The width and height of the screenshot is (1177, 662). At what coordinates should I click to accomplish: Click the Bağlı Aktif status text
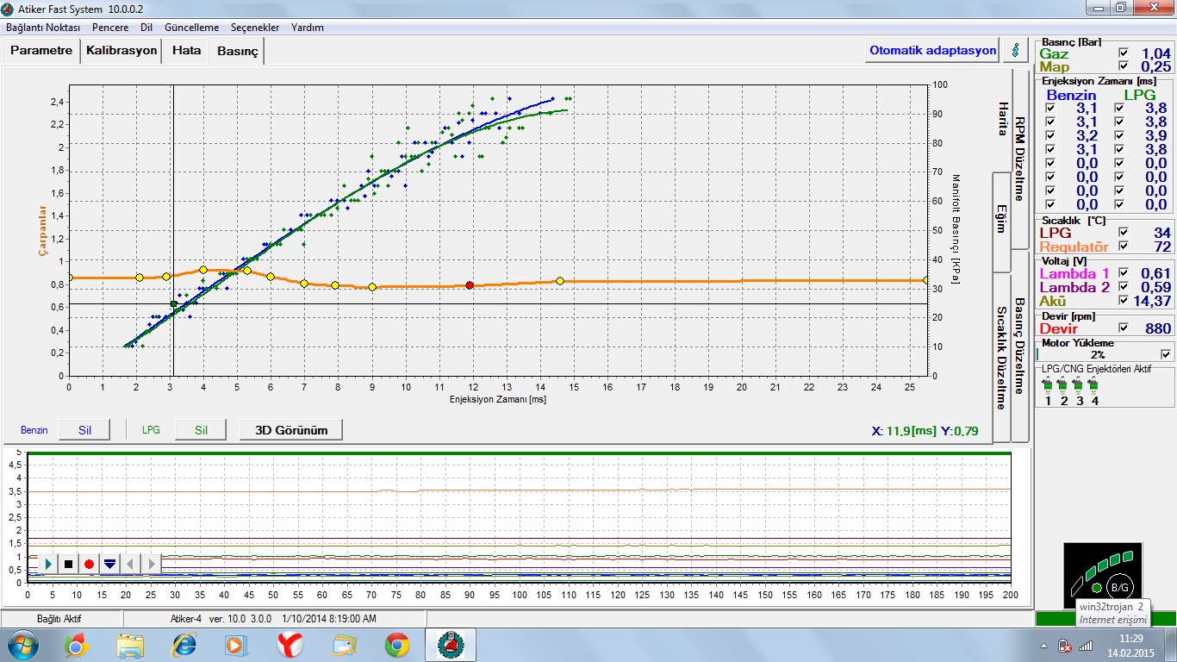point(59,619)
